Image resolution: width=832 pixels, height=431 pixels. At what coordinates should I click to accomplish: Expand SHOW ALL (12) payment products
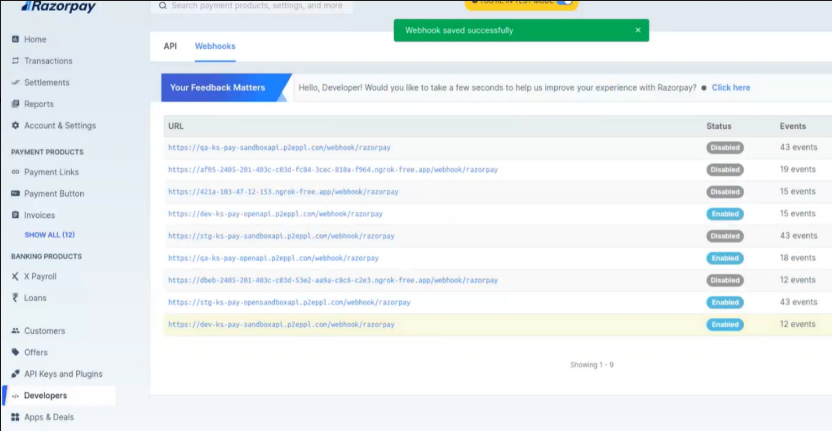(x=49, y=235)
